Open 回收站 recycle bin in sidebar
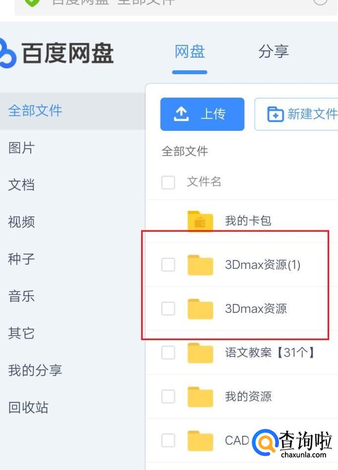 click(28, 408)
